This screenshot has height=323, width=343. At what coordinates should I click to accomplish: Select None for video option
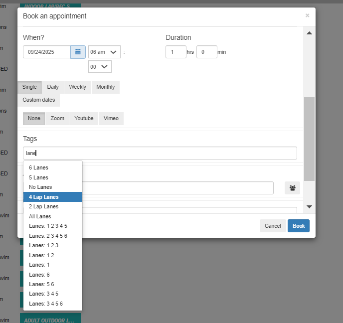coord(34,119)
